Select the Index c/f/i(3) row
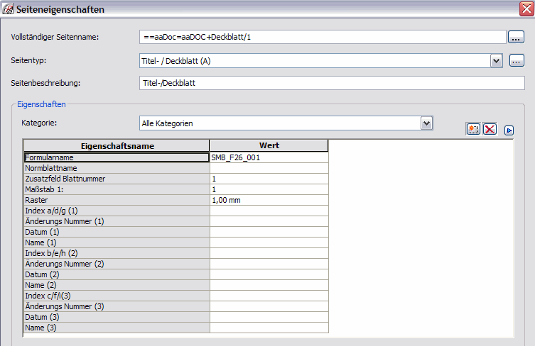The image size is (535, 346). pyautogui.click(x=117, y=296)
